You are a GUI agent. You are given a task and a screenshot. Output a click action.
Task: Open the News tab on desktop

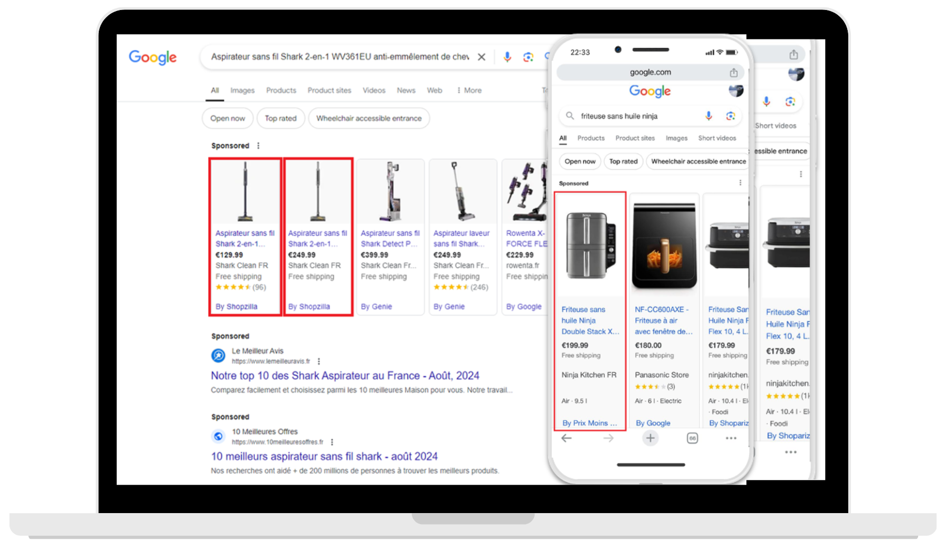[406, 90]
